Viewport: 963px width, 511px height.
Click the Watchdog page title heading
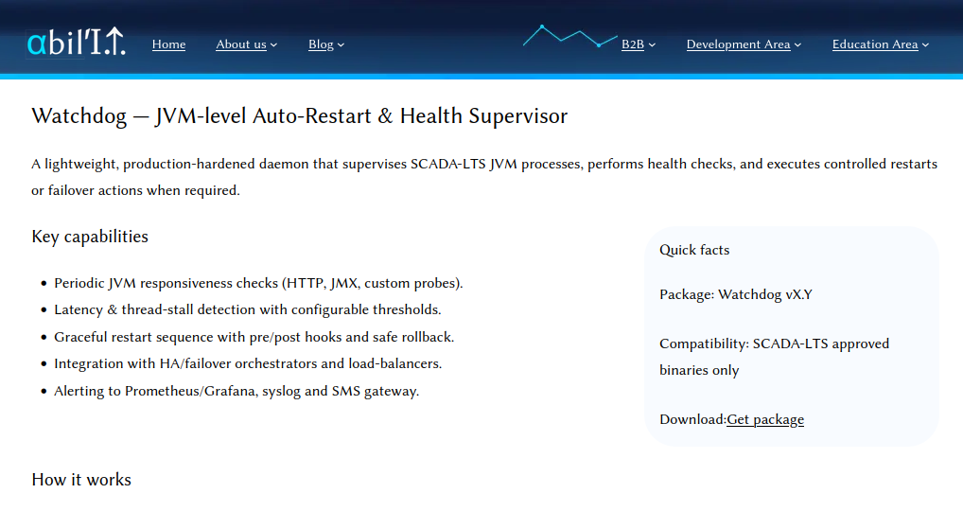pos(299,116)
